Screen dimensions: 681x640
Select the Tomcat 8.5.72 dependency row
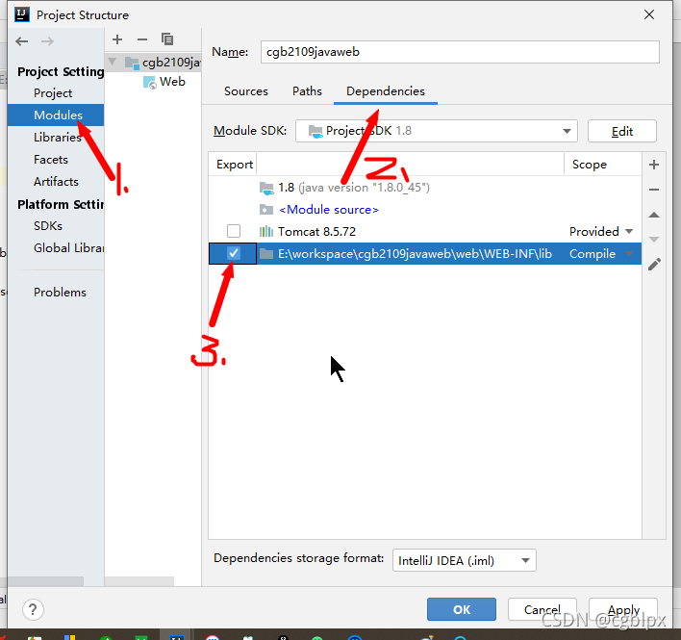point(425,232)
